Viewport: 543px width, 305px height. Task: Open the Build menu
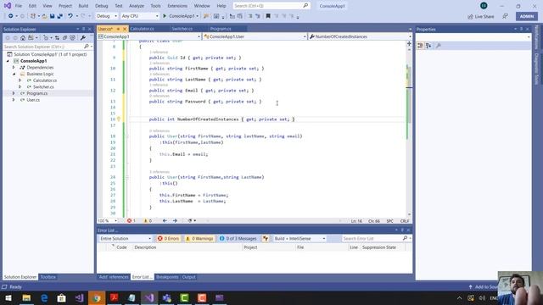pyautogui.click(x=83, y=6)
